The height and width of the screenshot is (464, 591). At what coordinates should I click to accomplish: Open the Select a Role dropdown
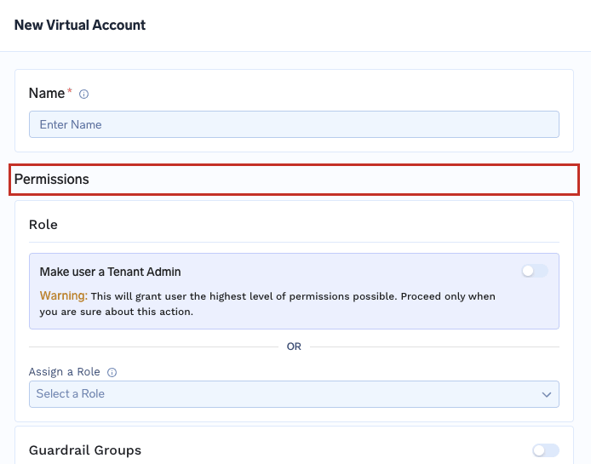pos(294,394)
